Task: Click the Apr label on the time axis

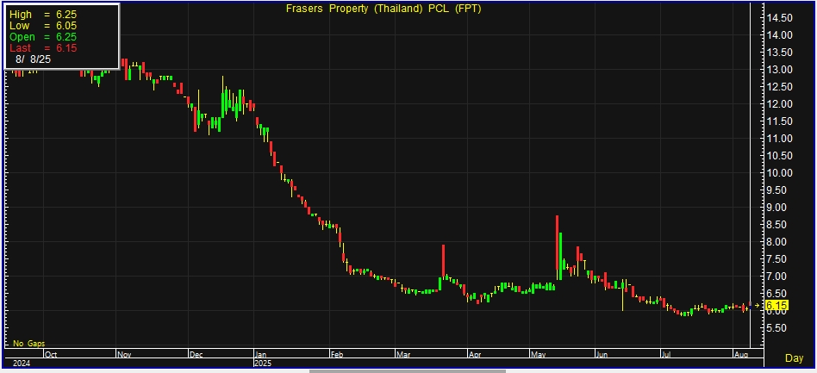Action: tap(475, 355)
